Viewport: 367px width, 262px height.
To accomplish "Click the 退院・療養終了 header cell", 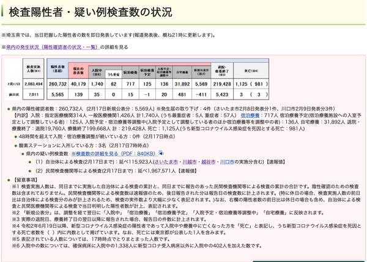I will coord(222,71).
